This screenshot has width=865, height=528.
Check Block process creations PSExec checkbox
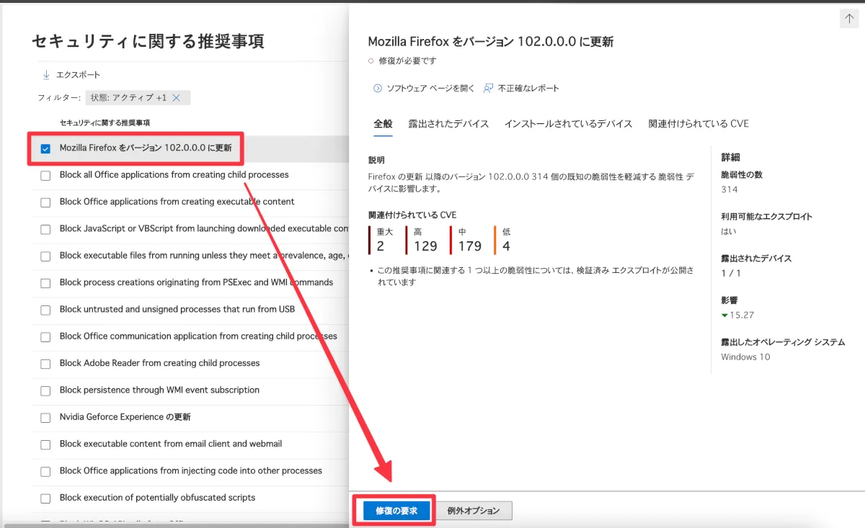coord(45,283)
